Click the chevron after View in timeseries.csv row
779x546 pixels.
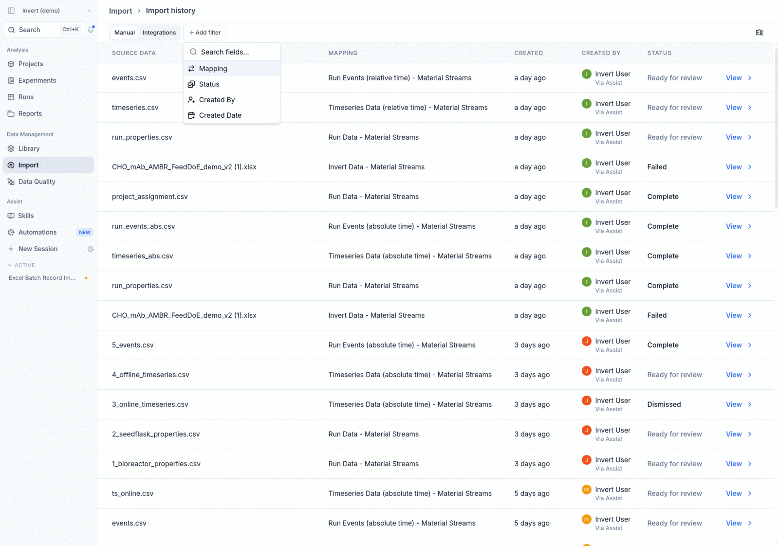tap(750, 108)
